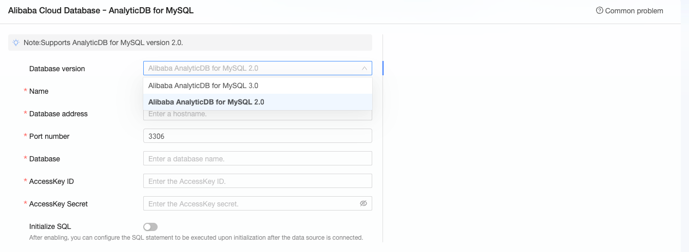Click the Initialize SQL description text
This screenshot has width=689, height=252.
pyautogui.click(x=196, y=238)
